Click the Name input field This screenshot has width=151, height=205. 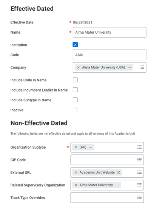[109, 32]
